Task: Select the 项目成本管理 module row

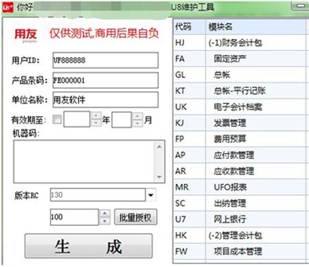Action: tap(240, 251)
